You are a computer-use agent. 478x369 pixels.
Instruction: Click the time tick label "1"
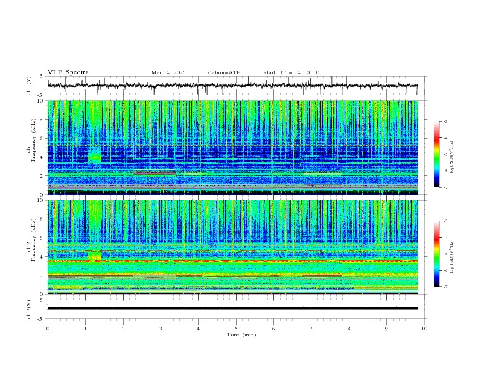point(85,329)
